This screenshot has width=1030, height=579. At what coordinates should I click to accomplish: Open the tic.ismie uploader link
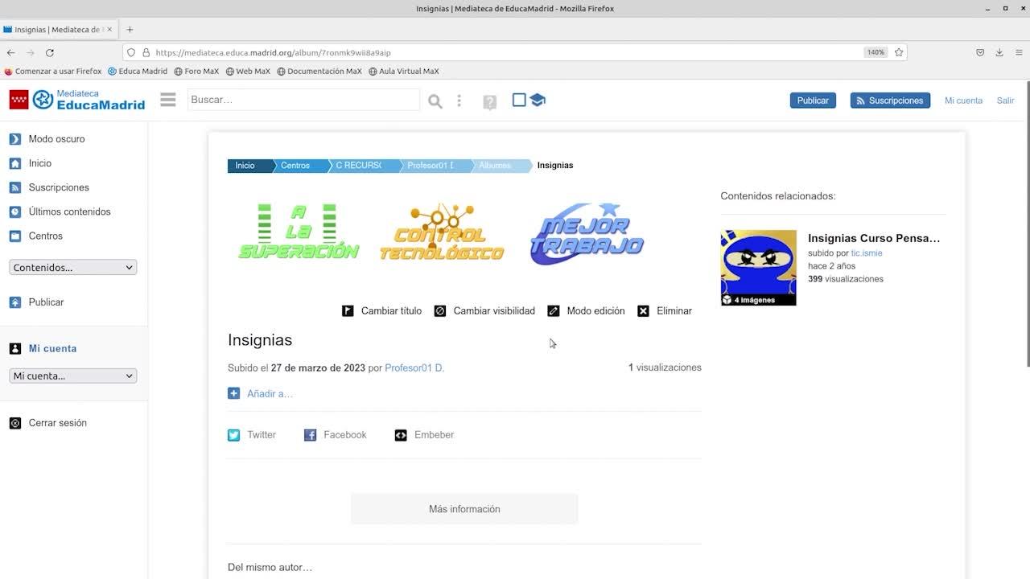pos(867,253)
